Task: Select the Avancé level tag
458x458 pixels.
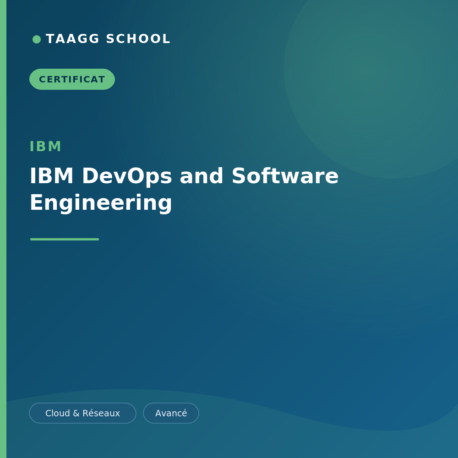Action: click(171, 413)
